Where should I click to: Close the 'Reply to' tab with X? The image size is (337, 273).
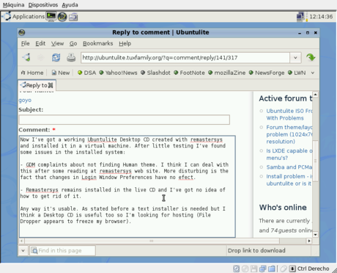(51, 85)
